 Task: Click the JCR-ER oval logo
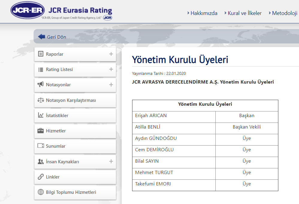click(27, 10)
